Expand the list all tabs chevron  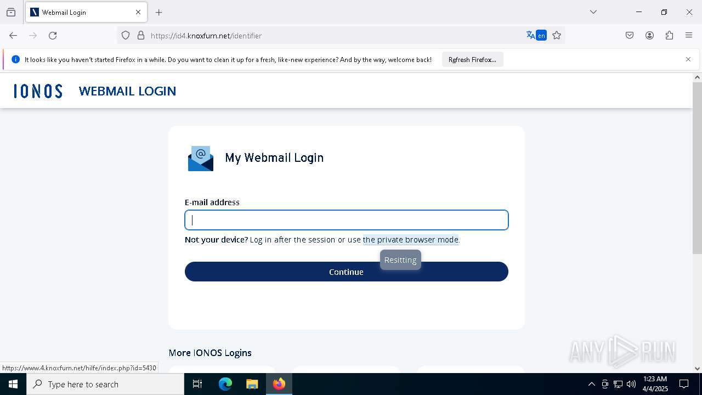[x=593, y=12]
